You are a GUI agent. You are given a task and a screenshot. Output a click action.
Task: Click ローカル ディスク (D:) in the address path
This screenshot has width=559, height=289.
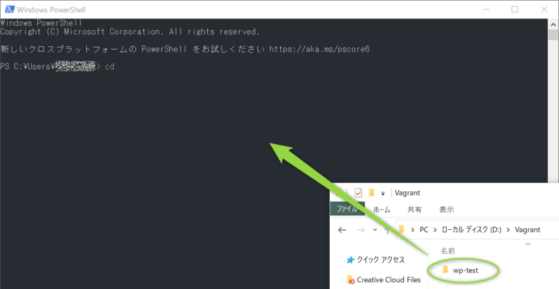[470, 230]
